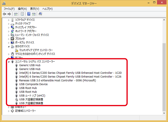
Task: Click warning icon beside マルチメディア ビデオ コントローラー
Action: pos(17,50)
